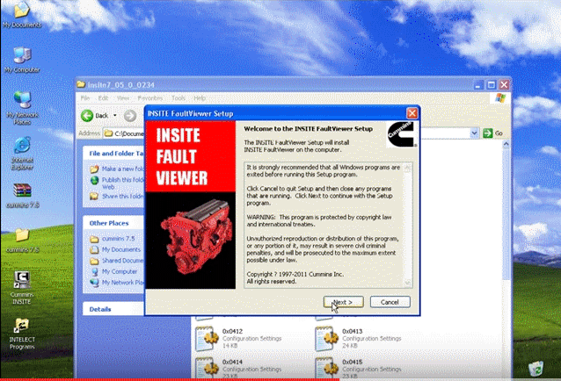Click Other Places panel header
561x381 pixels.
113,223
